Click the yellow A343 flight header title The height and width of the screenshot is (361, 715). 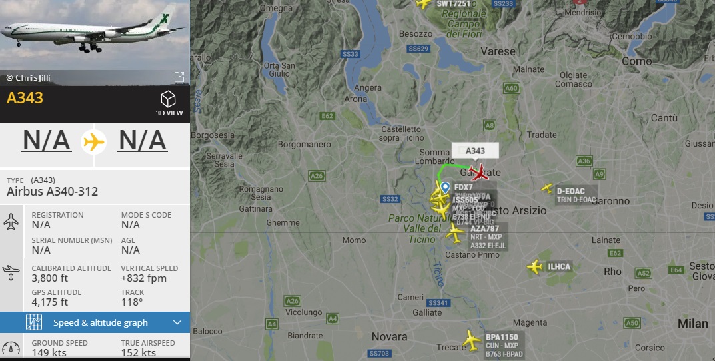point(25,97)
